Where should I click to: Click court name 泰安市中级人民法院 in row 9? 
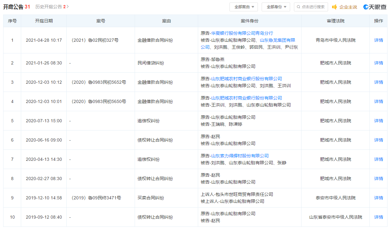336,198
